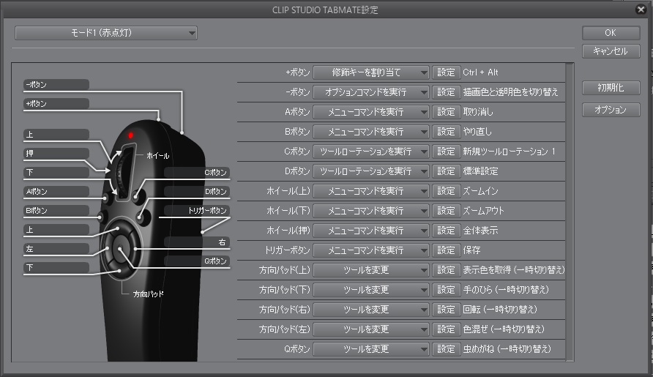Screen dimensions: 653x377
Task: Click the Dボタン label in the diagram
Action: pyautogui.click(x=197, y=192)
